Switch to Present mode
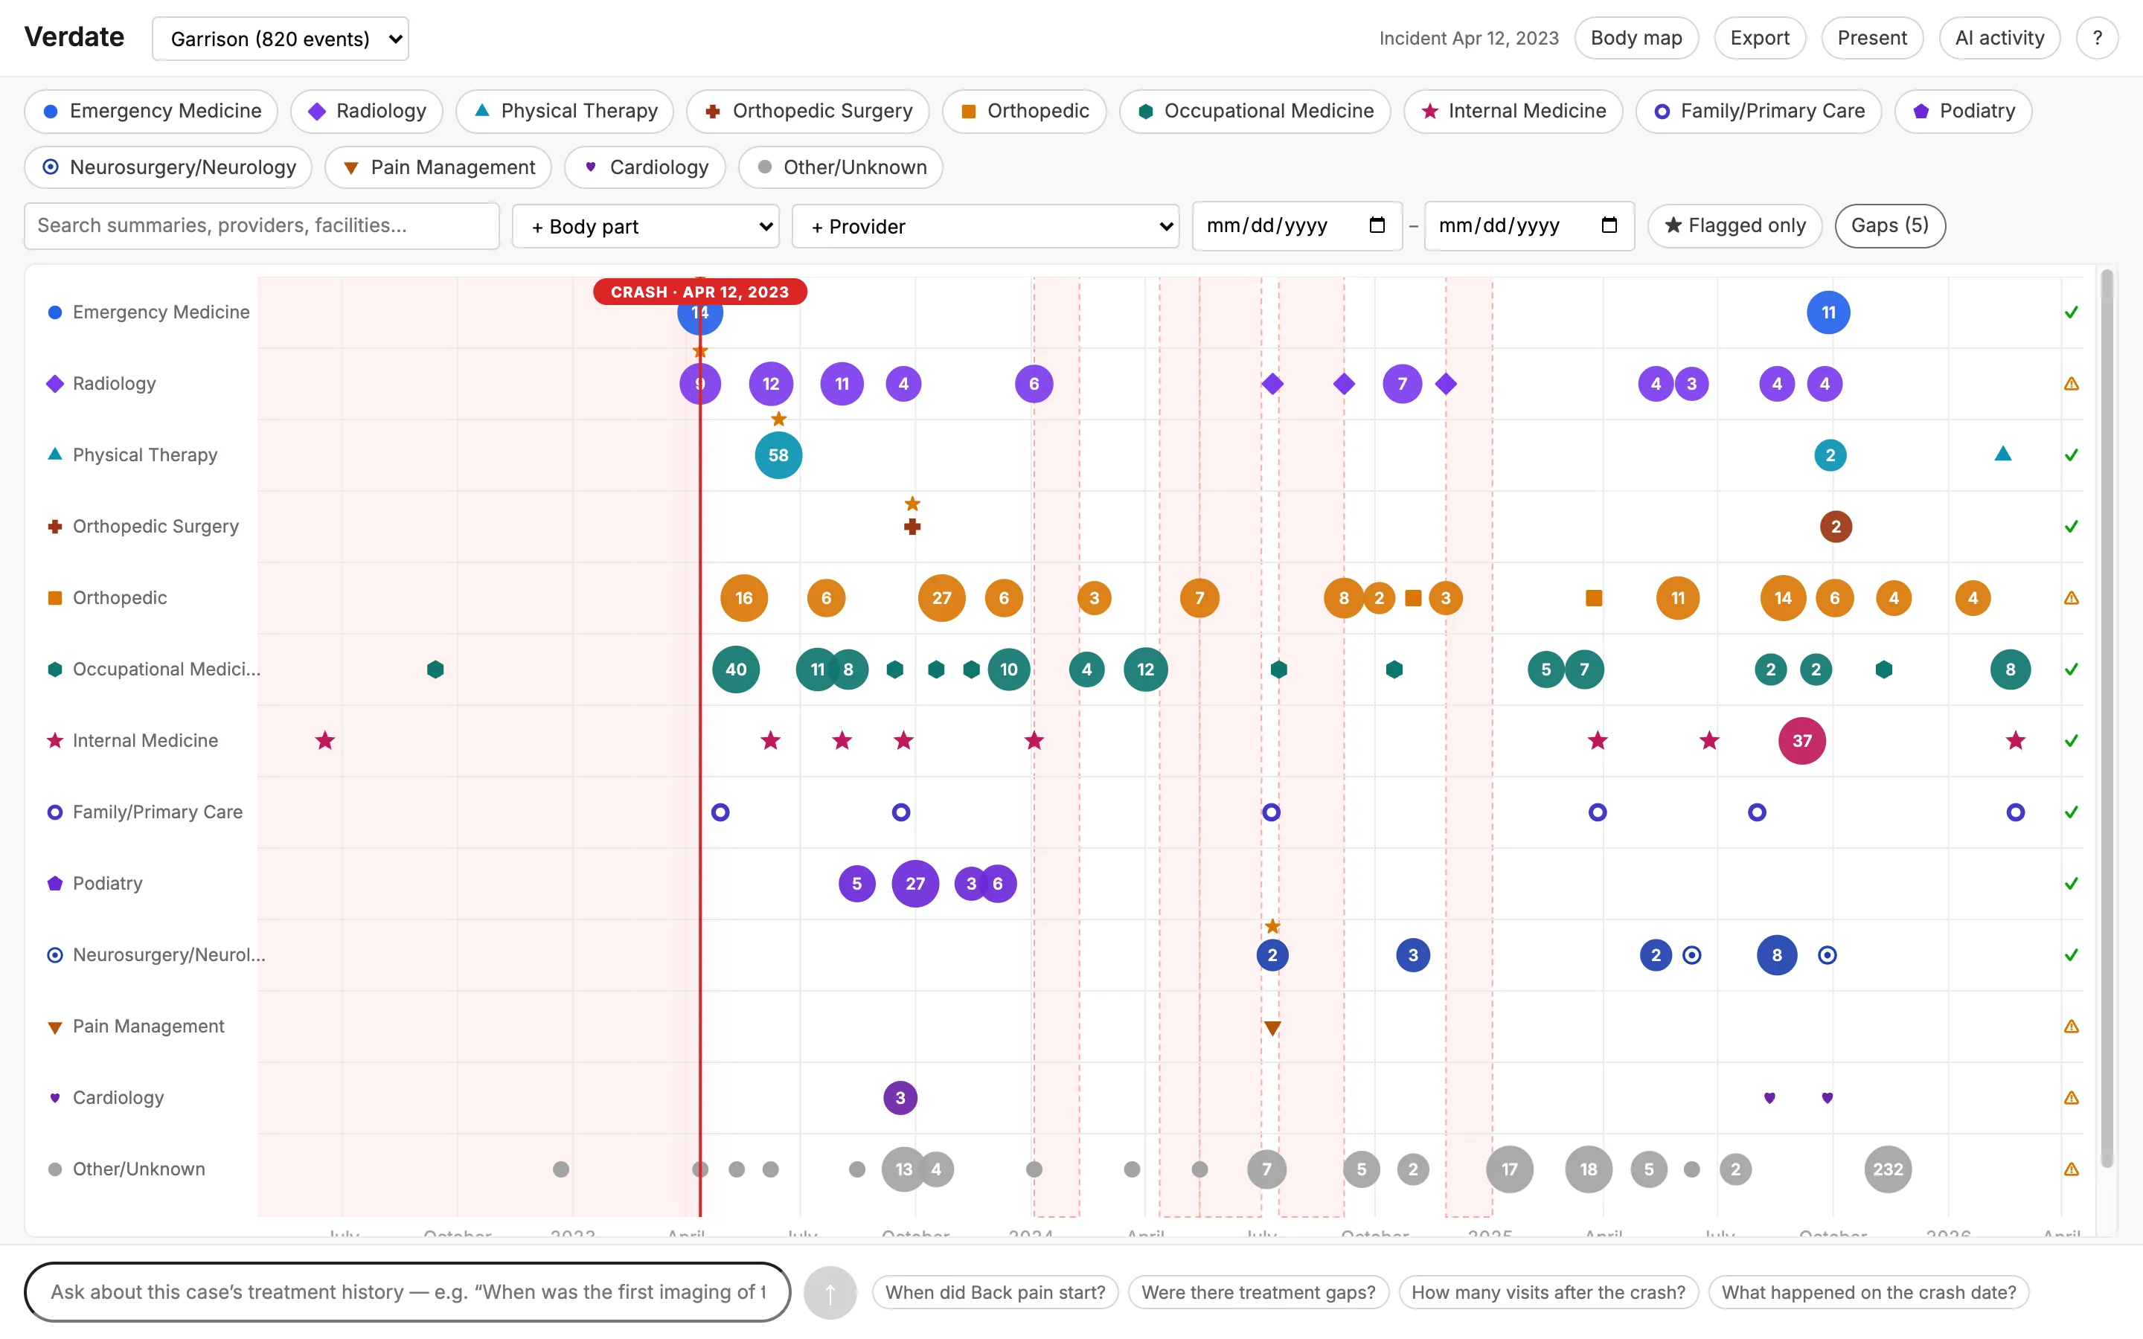The width and height of the screenshot is (2143, 1339). click(x=1872, y=38)
